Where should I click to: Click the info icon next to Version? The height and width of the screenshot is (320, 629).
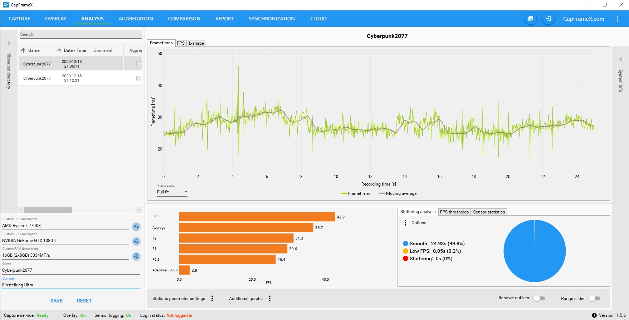594,315
